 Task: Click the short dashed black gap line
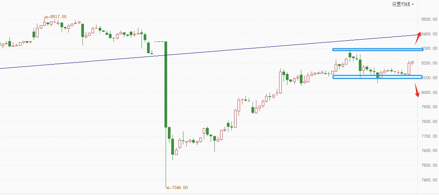[x=159, y=41]
